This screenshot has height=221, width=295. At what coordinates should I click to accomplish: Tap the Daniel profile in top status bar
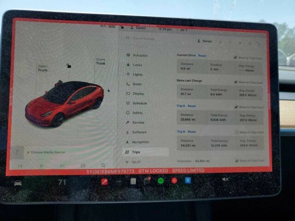138,28
